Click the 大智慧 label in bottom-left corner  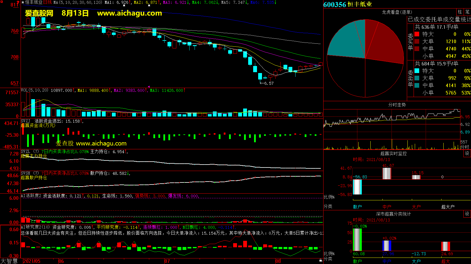point(9,261)
